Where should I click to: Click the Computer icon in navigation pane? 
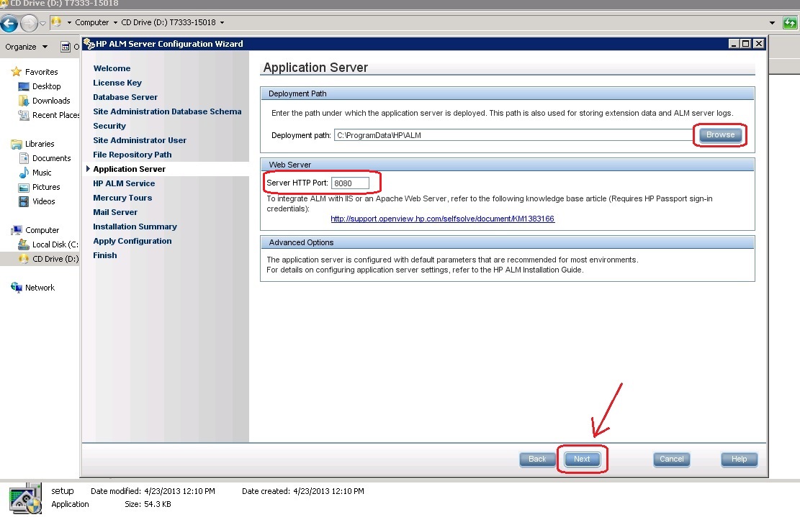[x=17, y=230]
